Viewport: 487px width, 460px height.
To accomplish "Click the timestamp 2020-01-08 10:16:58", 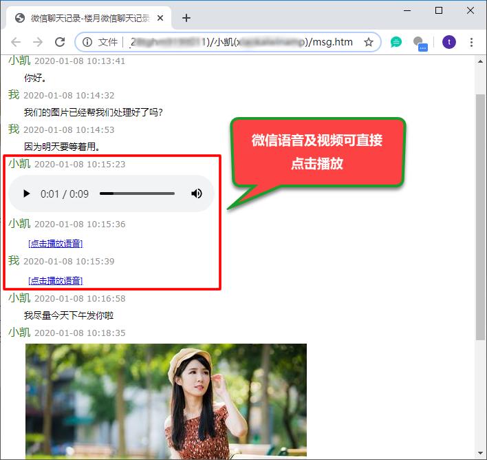I will click(80, 299).
